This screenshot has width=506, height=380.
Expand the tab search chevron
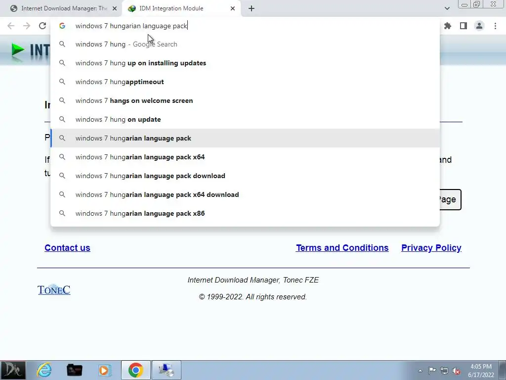[x=447, y=8]
